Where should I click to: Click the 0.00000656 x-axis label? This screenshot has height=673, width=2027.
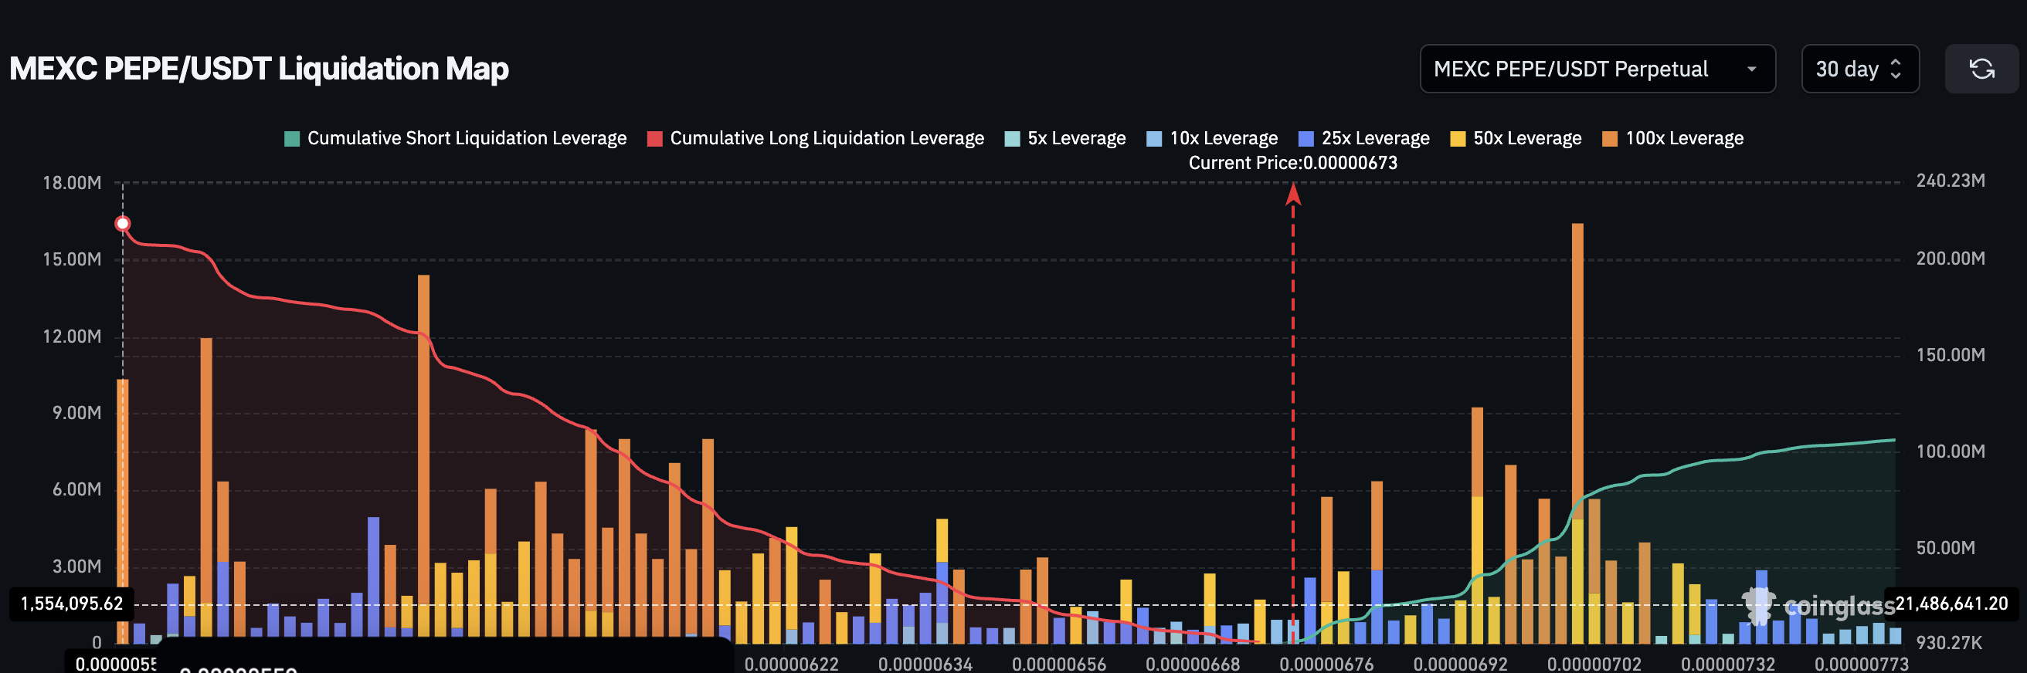point(1059,665)
